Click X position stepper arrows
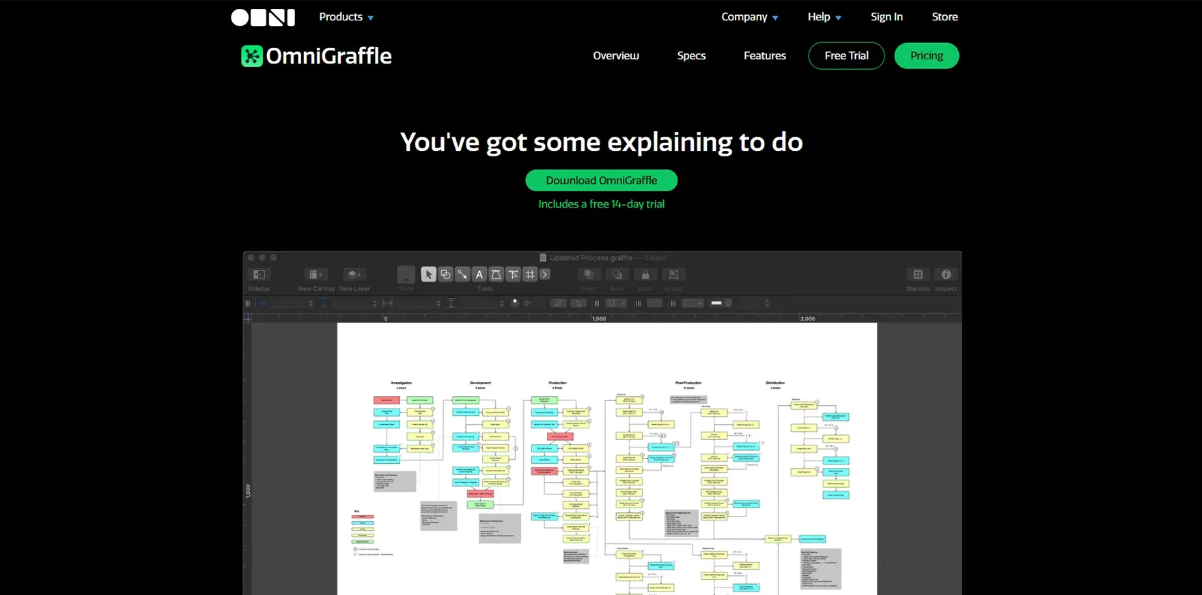This screenshot has height=595, width=1202. pyautogui.click(x=311, y=303)
